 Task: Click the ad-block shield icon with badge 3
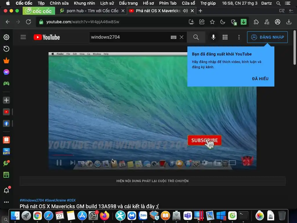(234, 22)
